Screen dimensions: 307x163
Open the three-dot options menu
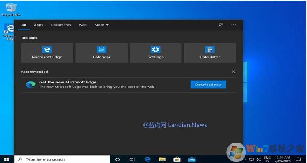tap(233, 25)
